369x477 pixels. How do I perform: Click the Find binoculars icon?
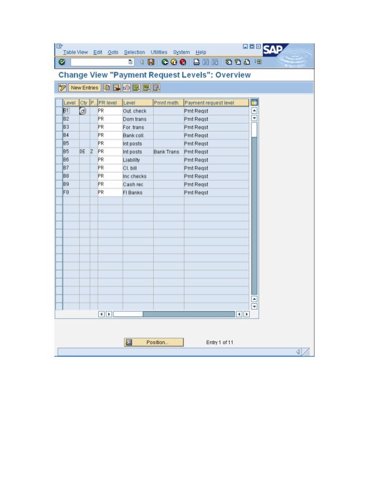click(206, 62)
